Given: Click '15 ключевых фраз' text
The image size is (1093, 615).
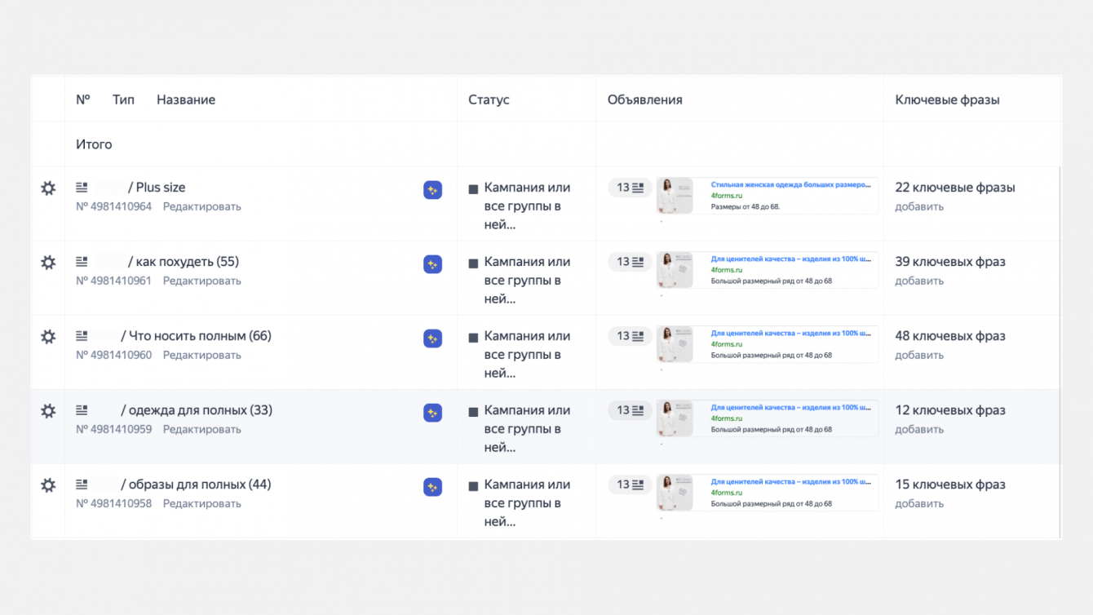Looking at the screenshot, I should (949, 484).
